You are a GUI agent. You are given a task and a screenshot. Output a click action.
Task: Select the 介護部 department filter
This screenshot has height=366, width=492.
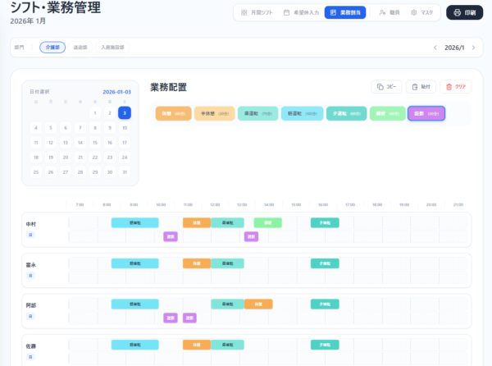click(52, 48)
